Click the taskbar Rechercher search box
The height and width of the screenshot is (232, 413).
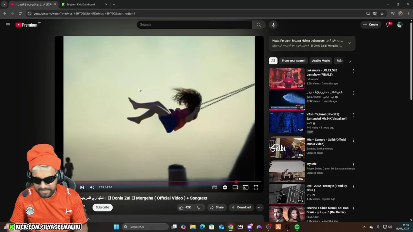click(145, 227)
